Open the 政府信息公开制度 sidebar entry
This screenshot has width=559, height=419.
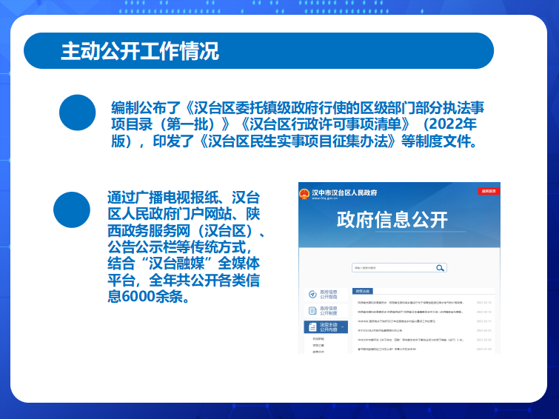pyautogui.click(x=326, y=311)
